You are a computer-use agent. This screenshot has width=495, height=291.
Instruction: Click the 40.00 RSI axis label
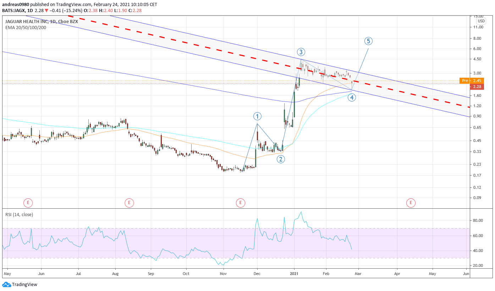click(x=478, y=251)
